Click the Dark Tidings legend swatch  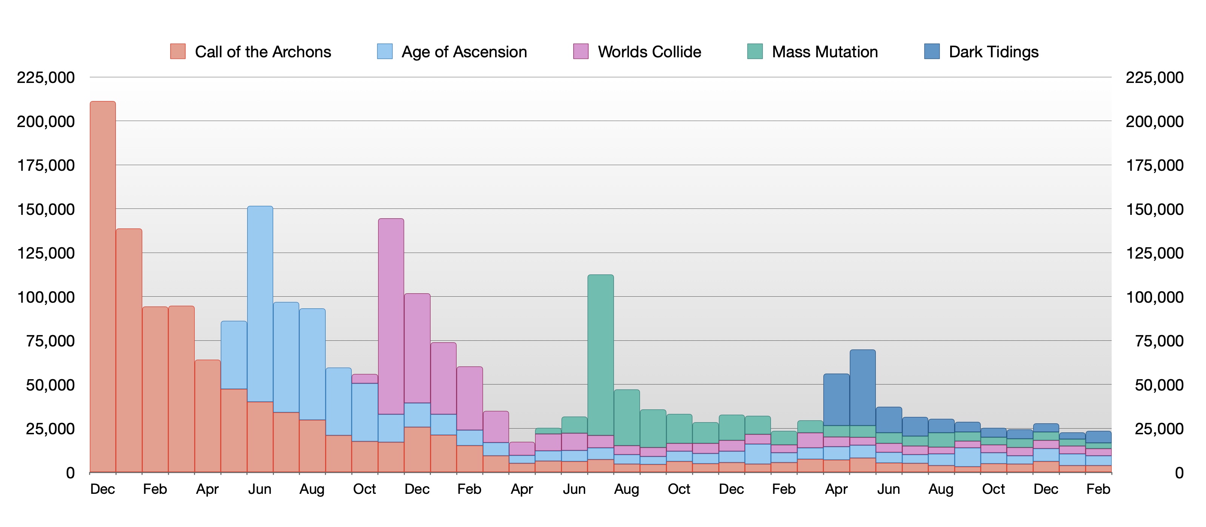pos(932,51)
